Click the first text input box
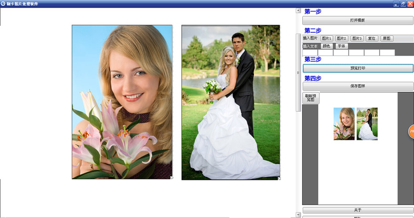414x218 pixels. (x=310, y=52)
